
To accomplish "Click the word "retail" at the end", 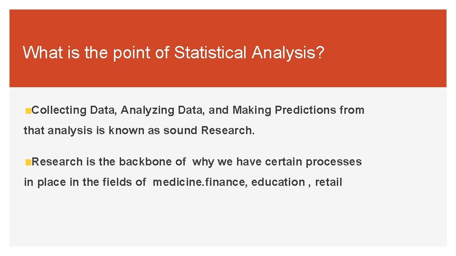I will [329, 182].
